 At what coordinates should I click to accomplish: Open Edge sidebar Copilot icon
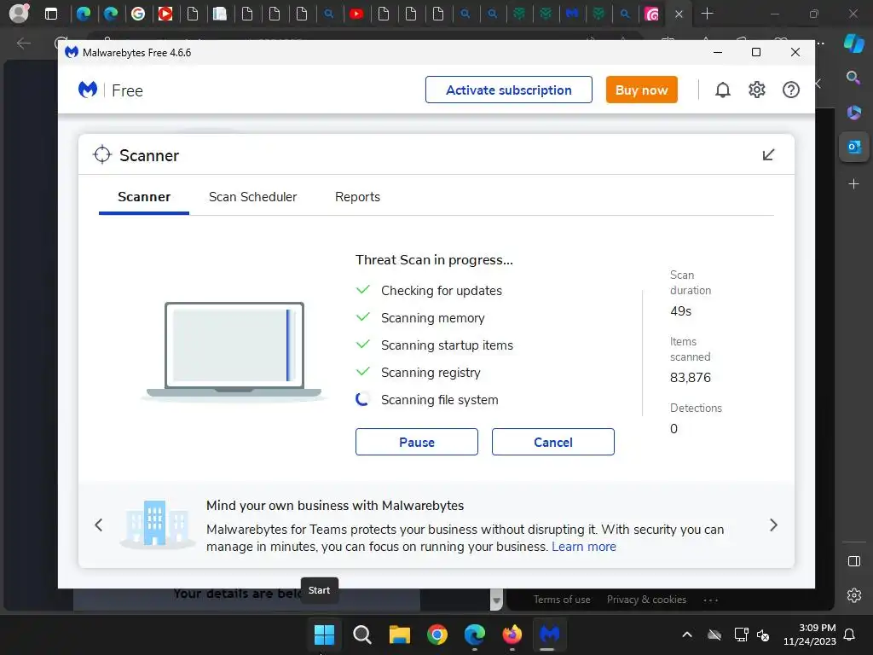pyautogui.click(x=853, y=43)
